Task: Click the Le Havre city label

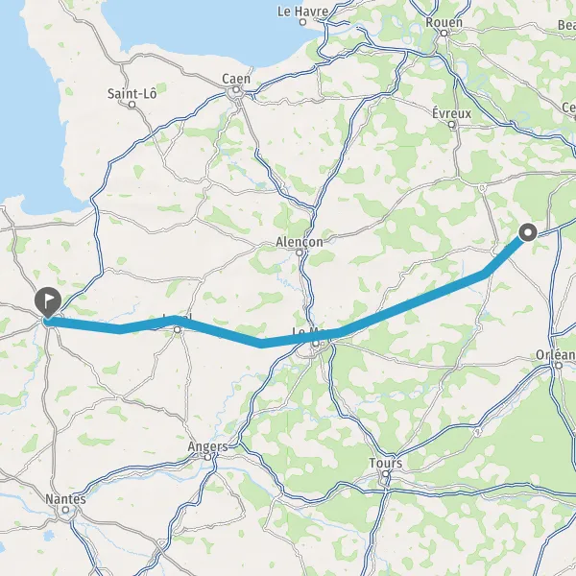Action: pos(302,12)
